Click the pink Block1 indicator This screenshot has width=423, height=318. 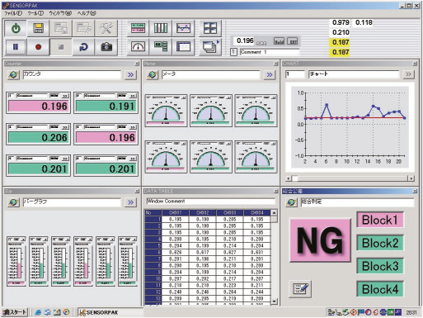pos(380,220)
